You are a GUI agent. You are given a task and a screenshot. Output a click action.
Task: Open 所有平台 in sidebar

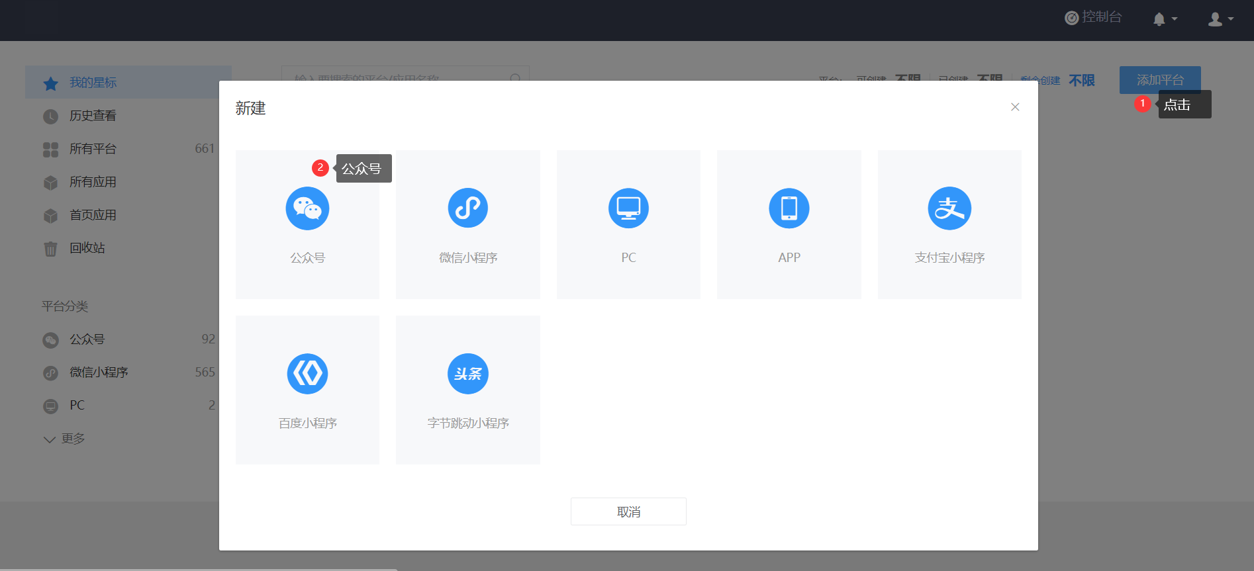128,149
